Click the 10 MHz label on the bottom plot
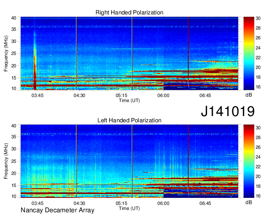 pos(14,196)
